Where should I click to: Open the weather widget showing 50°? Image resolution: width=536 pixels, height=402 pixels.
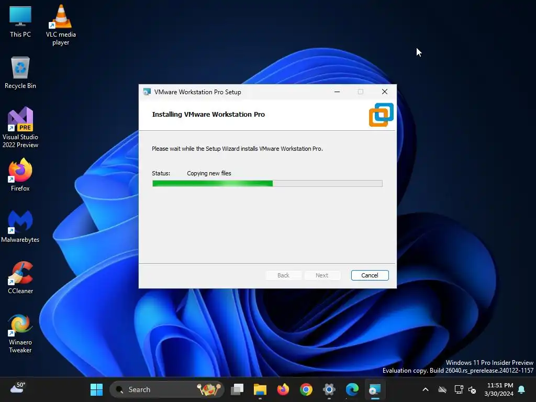[x=18, y=388]
